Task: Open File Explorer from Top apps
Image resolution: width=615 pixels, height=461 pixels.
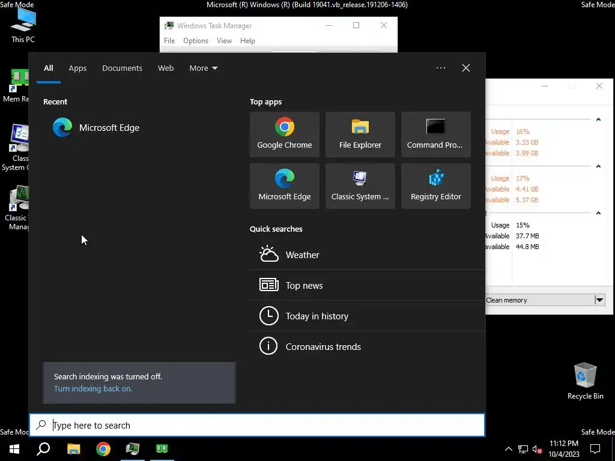Action: tap(360, 134)
